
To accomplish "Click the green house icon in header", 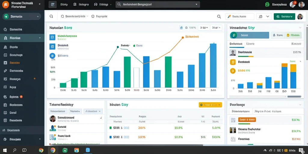I will [x=267, y=4].
